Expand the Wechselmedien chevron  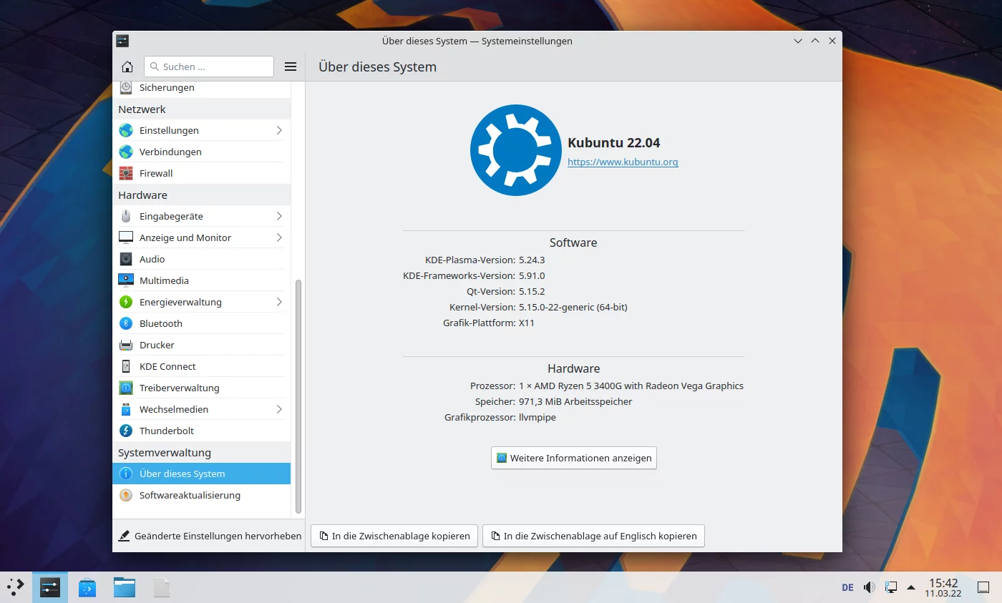point(279,409)
